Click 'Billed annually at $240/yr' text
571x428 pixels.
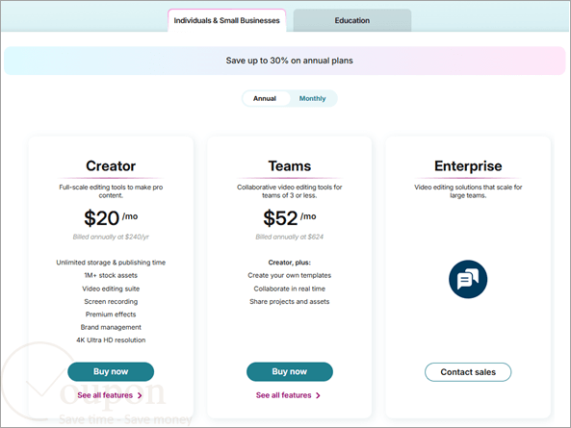[x=111, y=237]
